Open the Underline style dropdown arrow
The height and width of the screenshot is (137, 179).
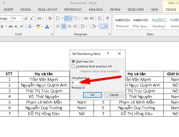6,27
